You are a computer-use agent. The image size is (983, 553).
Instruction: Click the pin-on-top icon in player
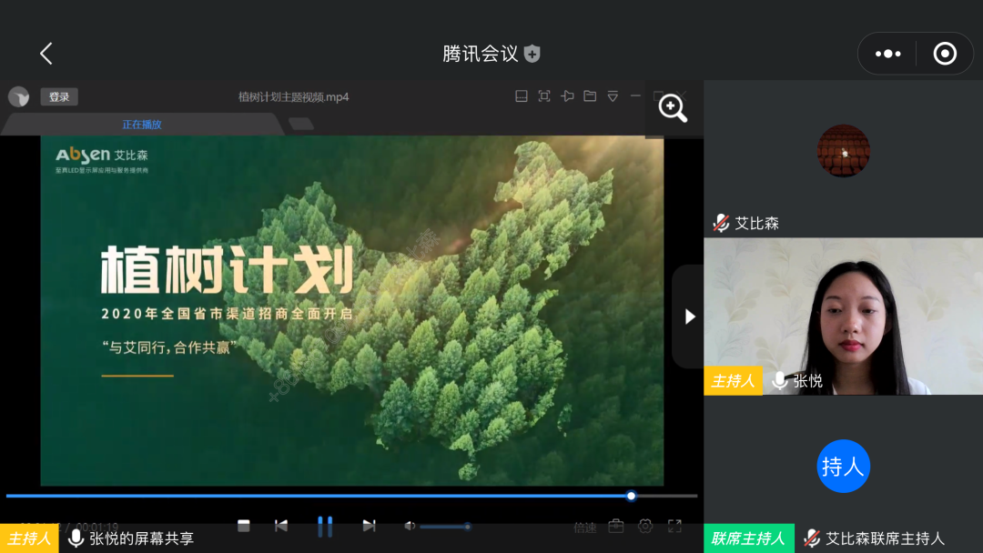pos(567,96)
